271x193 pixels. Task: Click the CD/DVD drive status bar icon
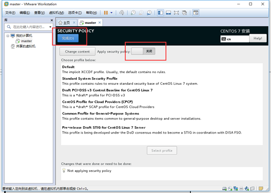[x=230, y=189]
